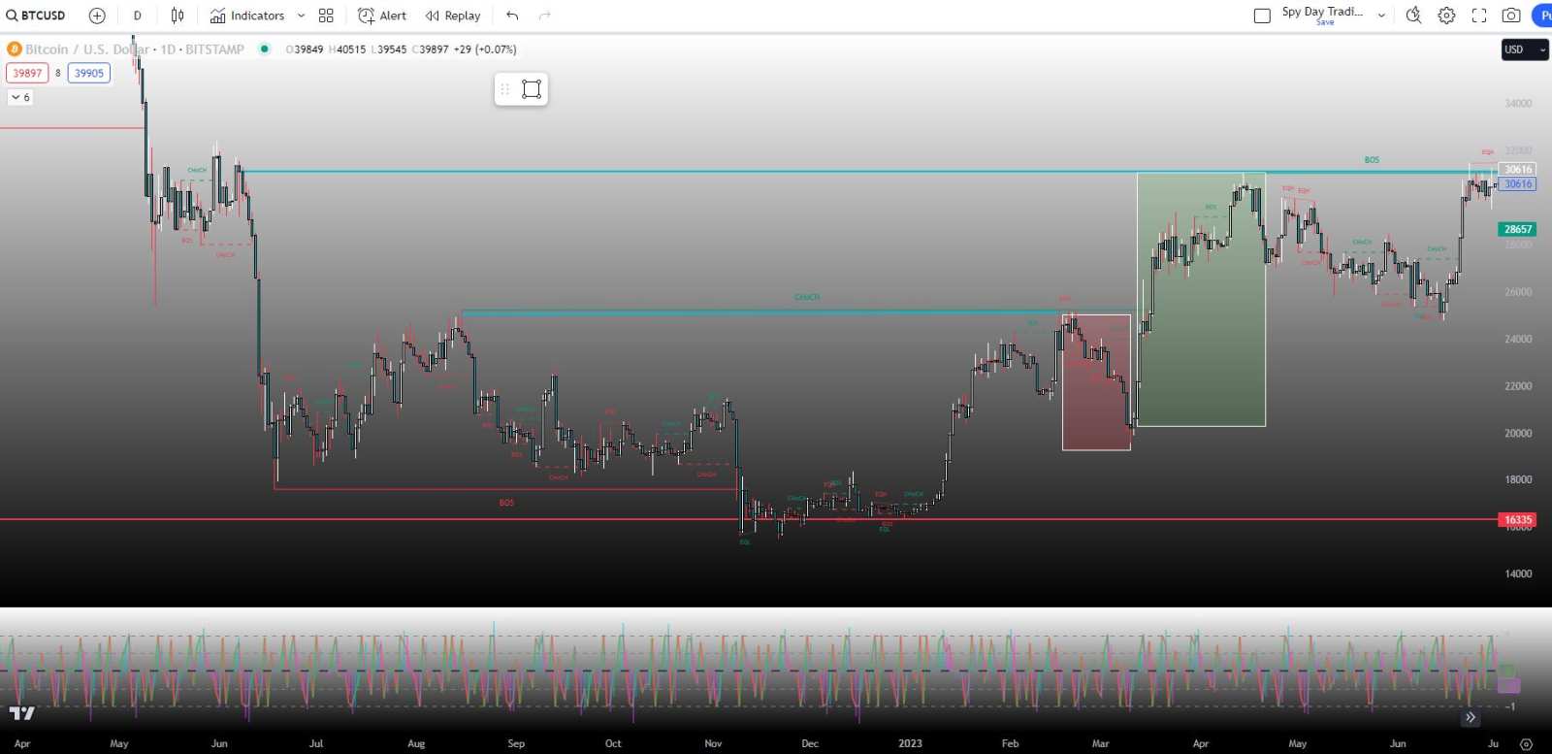Enter fullscreen mode
The height and width of the screenshot is (754, 1552).
click(x=1479, y=16)
